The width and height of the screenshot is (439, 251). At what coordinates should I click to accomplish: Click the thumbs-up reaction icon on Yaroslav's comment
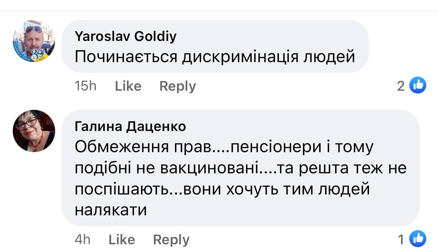pos(417,85)
